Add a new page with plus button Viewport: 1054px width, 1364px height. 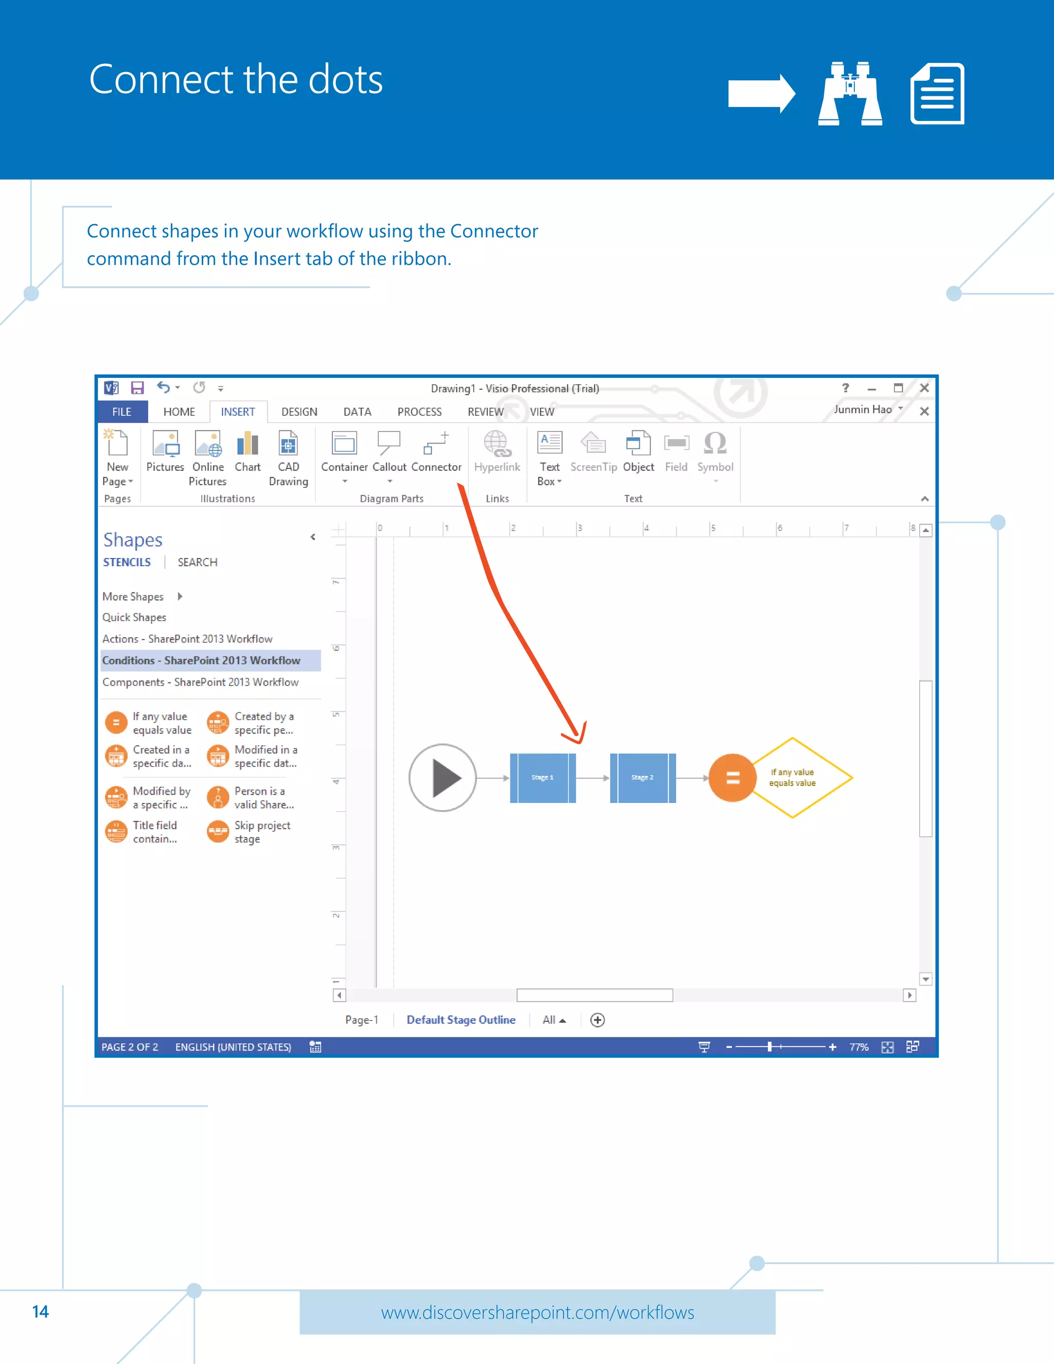pyautogui.click(x=598, y=1020)
